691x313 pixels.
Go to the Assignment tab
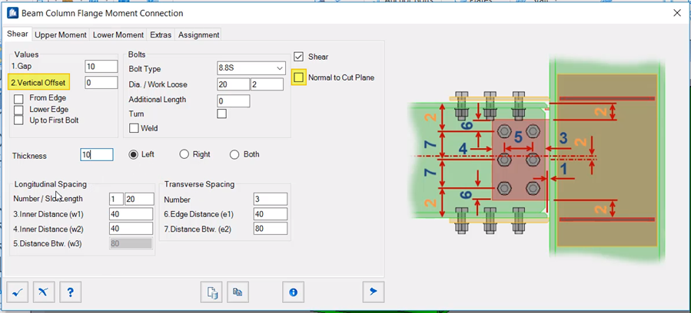198,35
